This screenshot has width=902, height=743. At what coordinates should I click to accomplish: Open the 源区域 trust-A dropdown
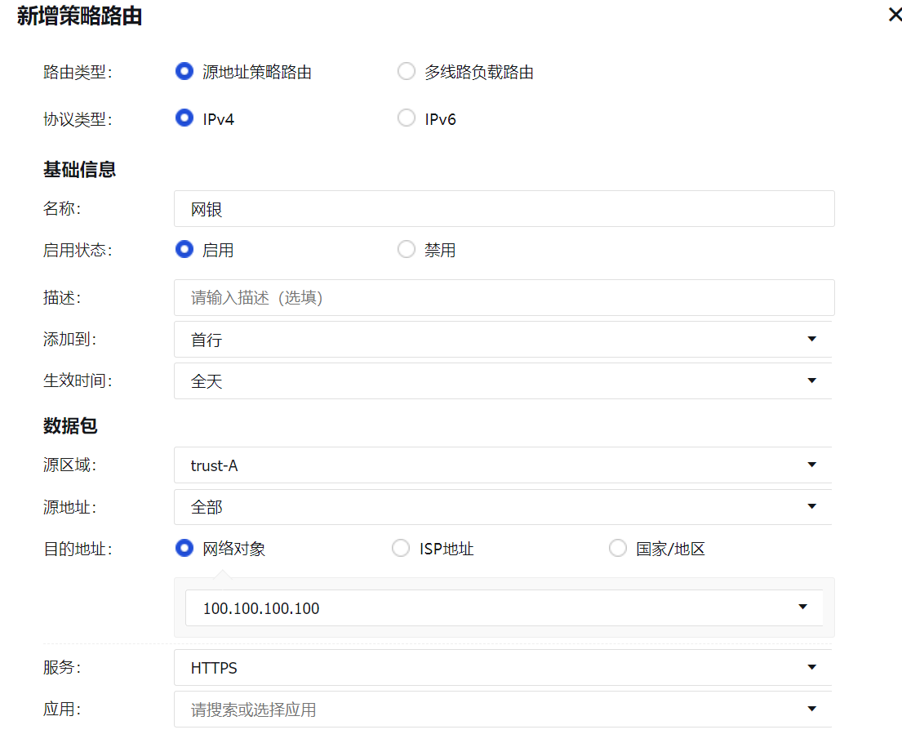(x=502, y=465)
